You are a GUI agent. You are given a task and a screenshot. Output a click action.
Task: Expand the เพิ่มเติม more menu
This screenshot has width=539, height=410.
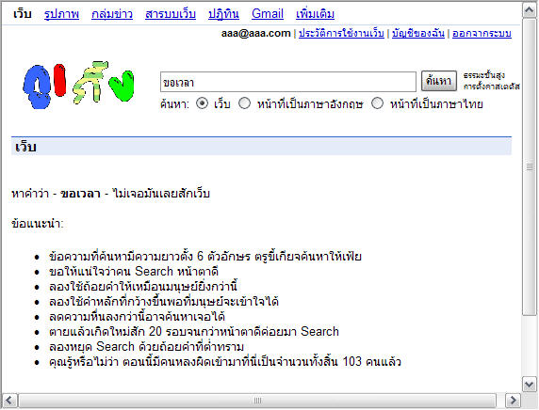tap(316, 14)
